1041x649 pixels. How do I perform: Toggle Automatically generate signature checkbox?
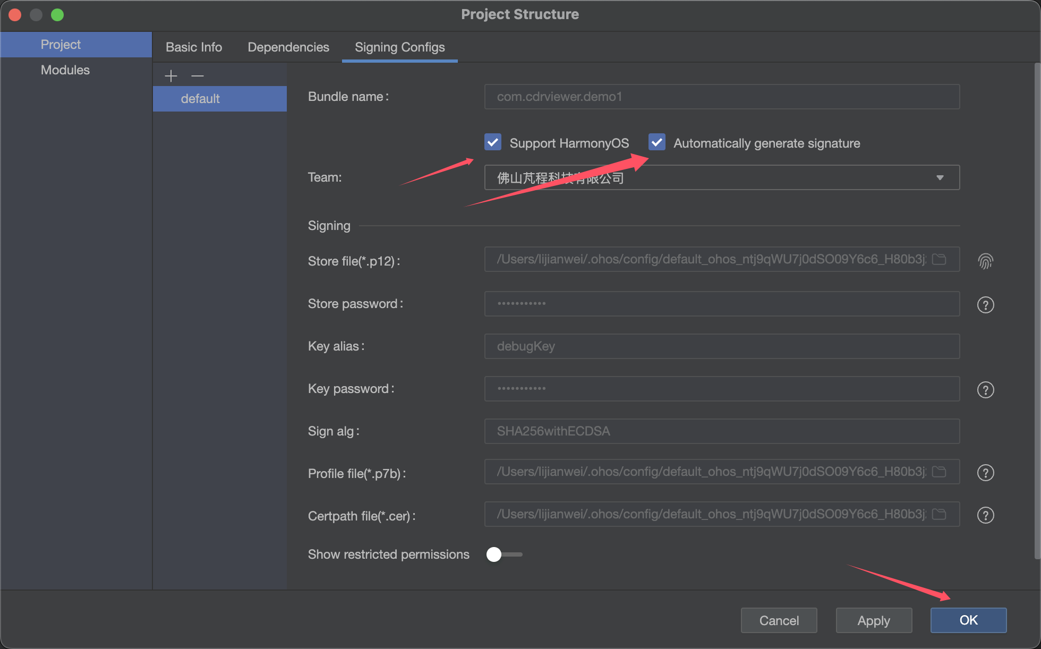tap(657, 142)
